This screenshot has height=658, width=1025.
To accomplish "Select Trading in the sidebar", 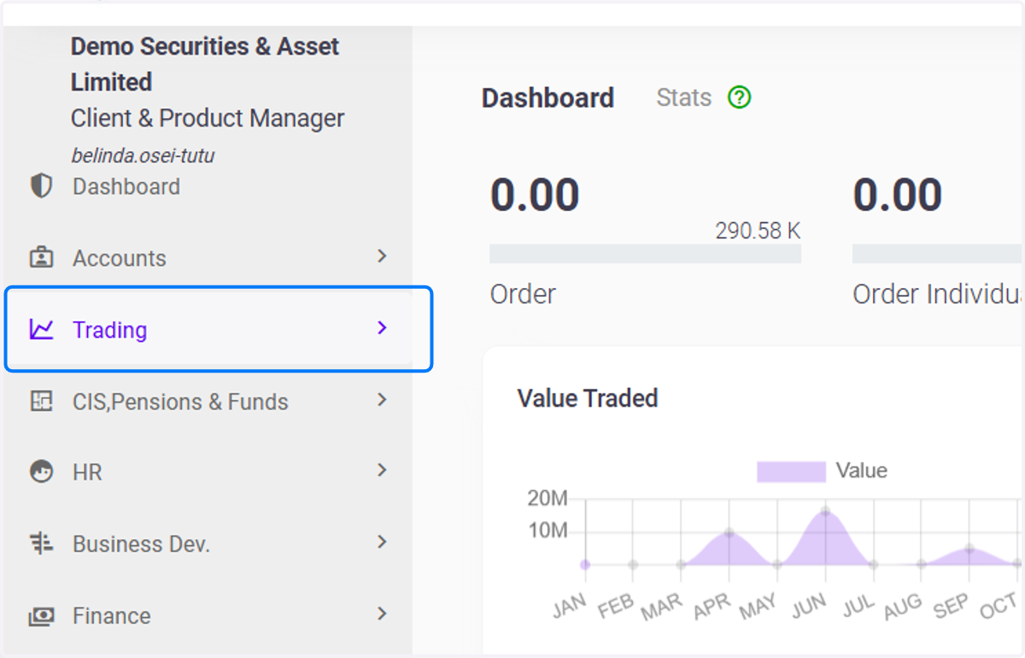I will [110, 330].
